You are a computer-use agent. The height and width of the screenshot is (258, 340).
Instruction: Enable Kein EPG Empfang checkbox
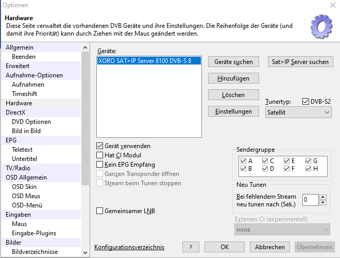[100, 165]
